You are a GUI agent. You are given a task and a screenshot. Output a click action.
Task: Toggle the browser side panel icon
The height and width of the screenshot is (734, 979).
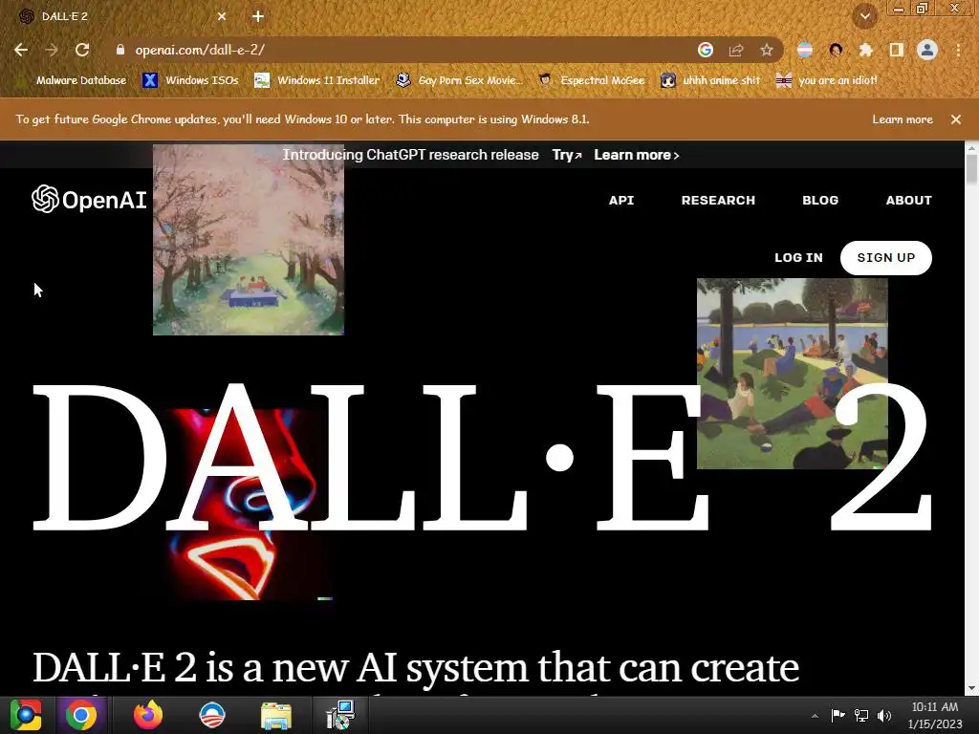point(897,50)
